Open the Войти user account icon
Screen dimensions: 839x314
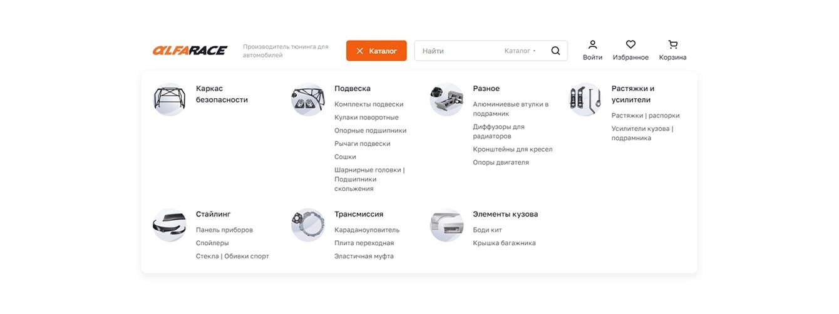pos(592,44)
